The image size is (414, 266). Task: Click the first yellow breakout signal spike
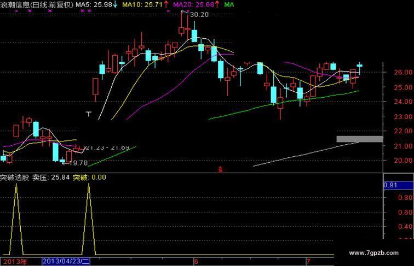[x=16, y=219]
